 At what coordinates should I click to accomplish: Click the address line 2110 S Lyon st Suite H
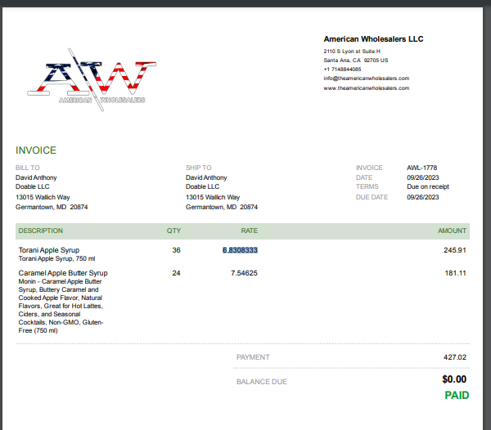coord(352,52)
